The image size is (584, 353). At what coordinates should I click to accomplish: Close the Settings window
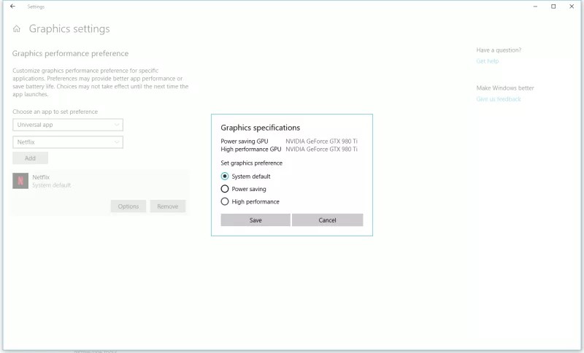click(x=573, y=7)
